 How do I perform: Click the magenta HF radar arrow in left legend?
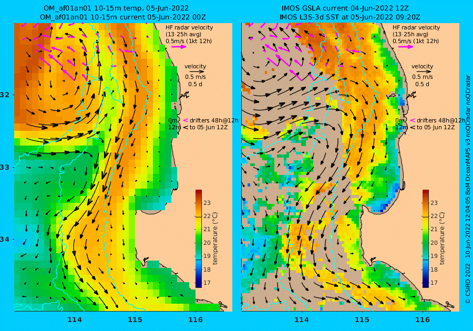coord(179,47)
